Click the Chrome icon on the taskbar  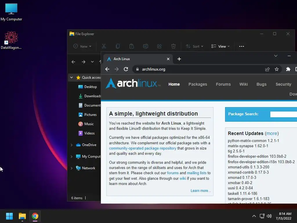(35, 216)
